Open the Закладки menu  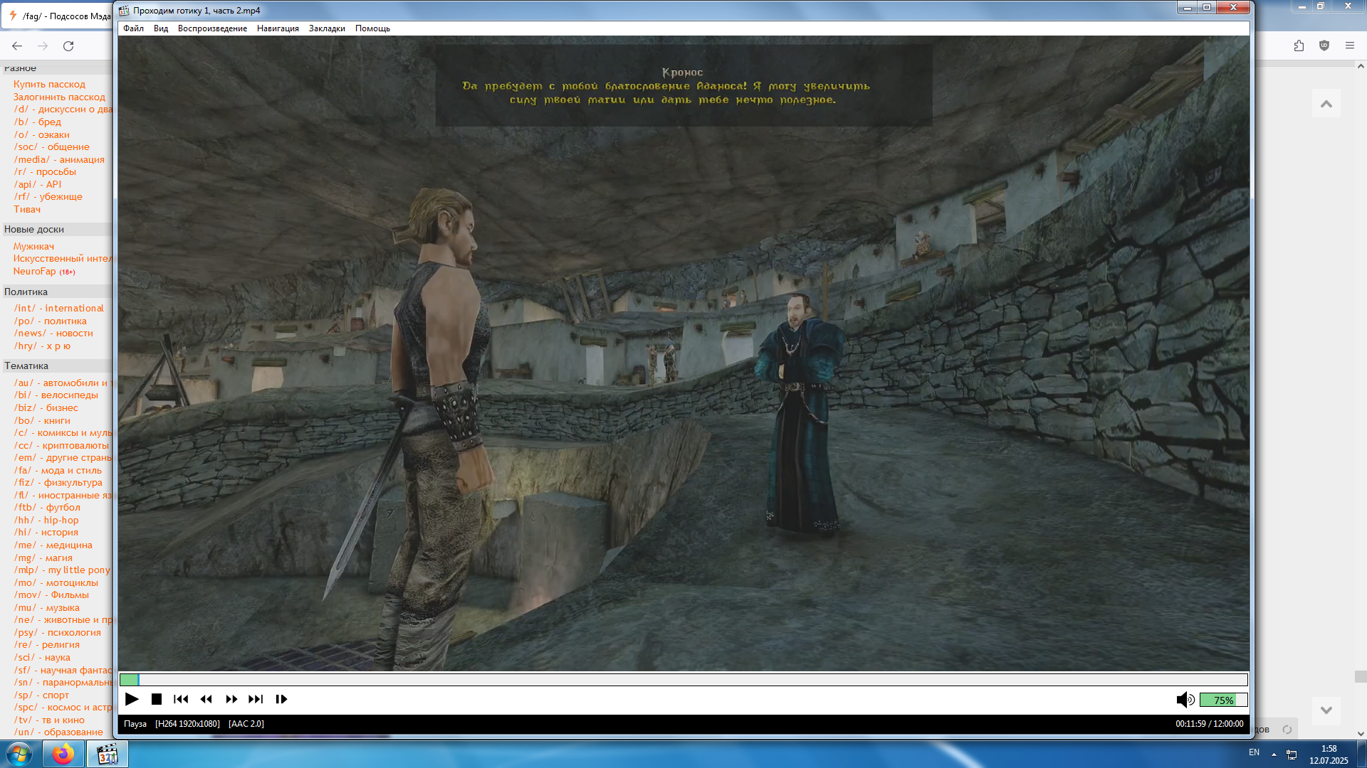(327, 28)
